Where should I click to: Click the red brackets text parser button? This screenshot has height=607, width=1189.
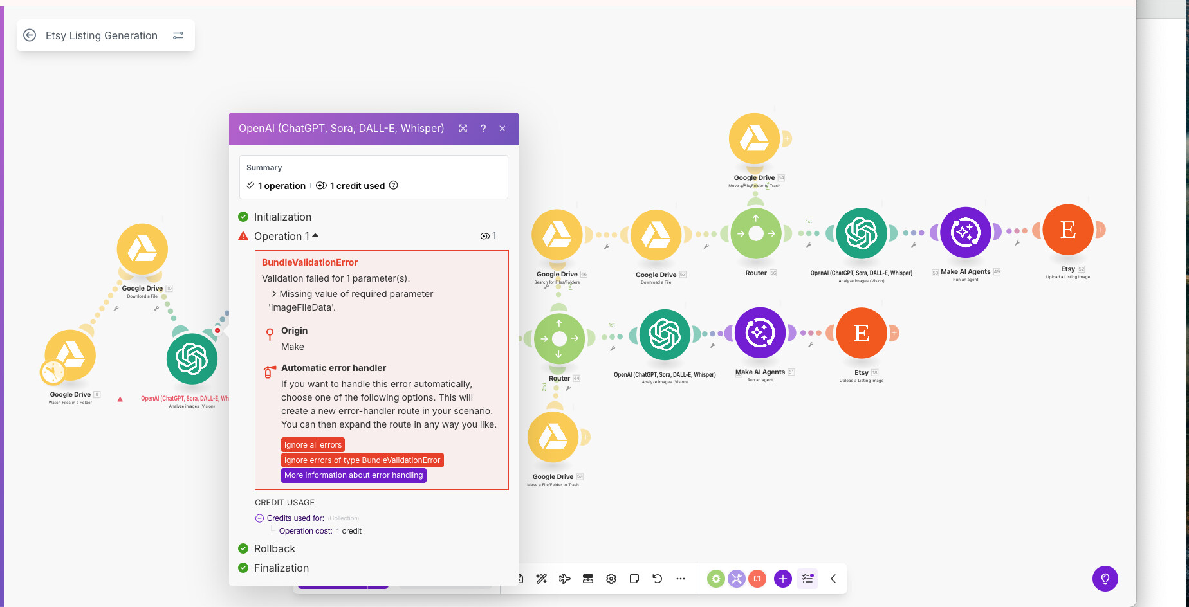tap(757, 579)
